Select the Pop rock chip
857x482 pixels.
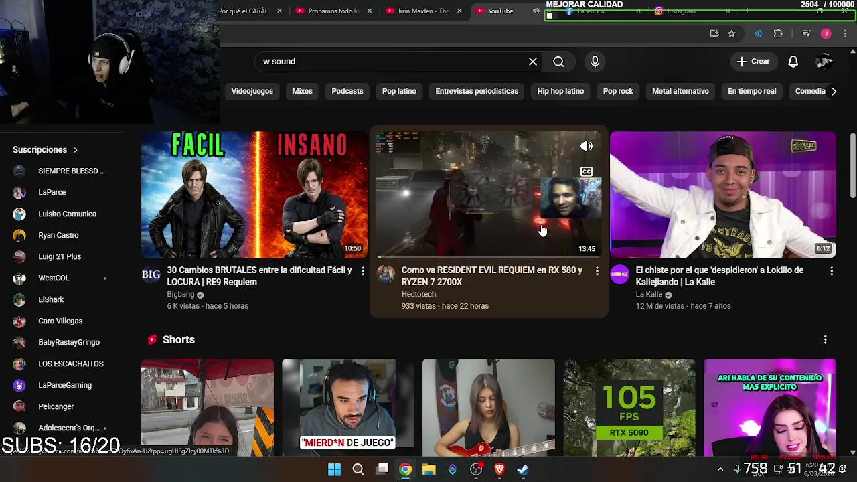coord(618,91)
